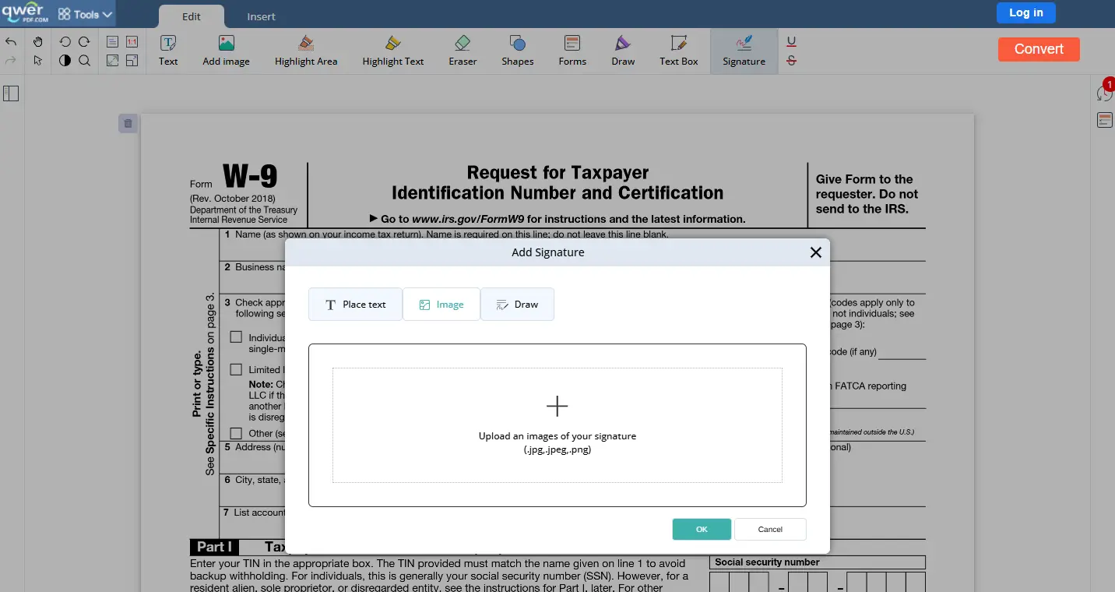Click the undo arrow icon
Viewport: 1115px width, 592px height.
[11, 42]
